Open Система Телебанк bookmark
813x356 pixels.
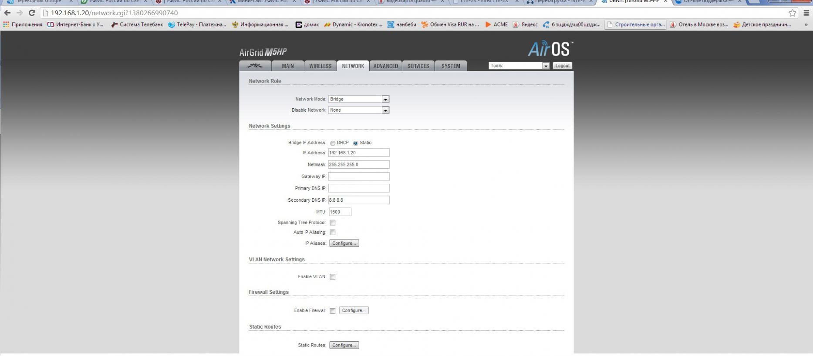click(137, 24)
